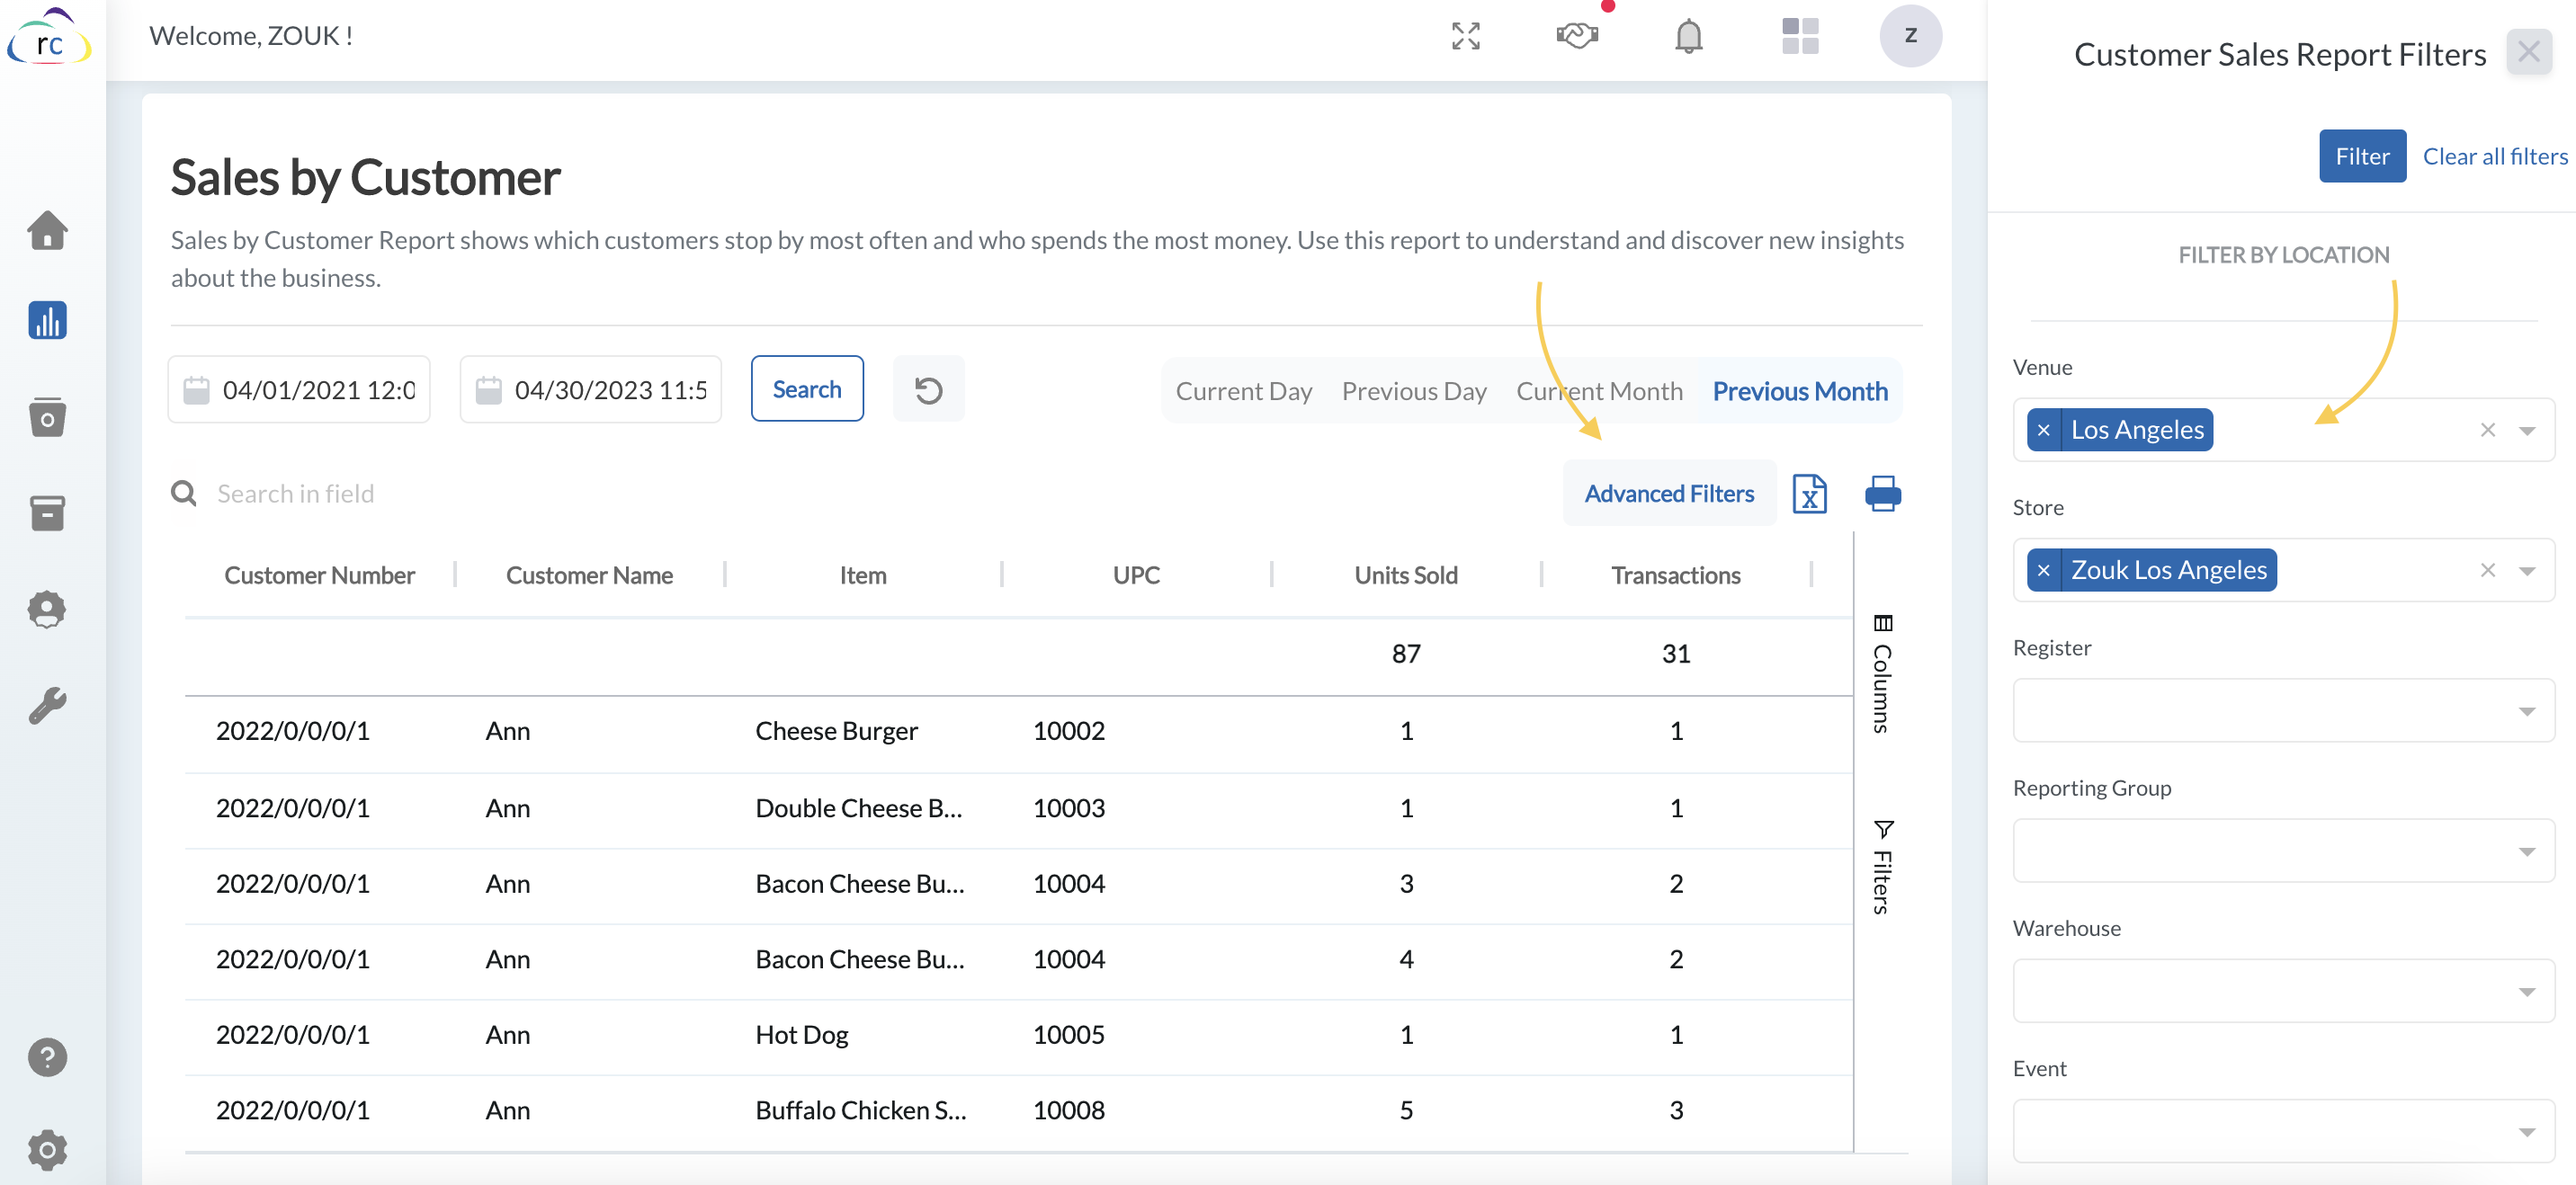Toggle fullscreen expand icon
Image resolution: width=2576 pixels, height=1185 pixels.
tap(1465, 36)
